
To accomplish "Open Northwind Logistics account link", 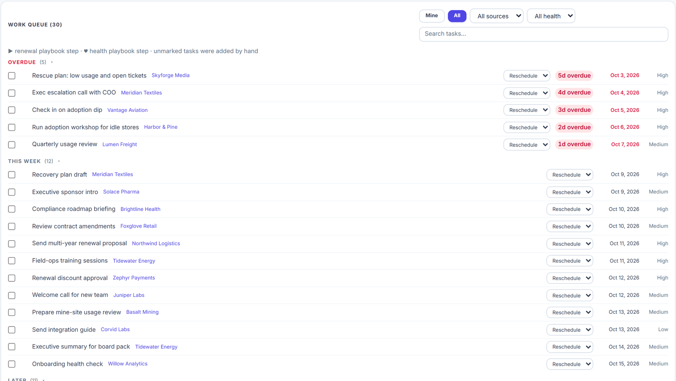I will 156,243.
